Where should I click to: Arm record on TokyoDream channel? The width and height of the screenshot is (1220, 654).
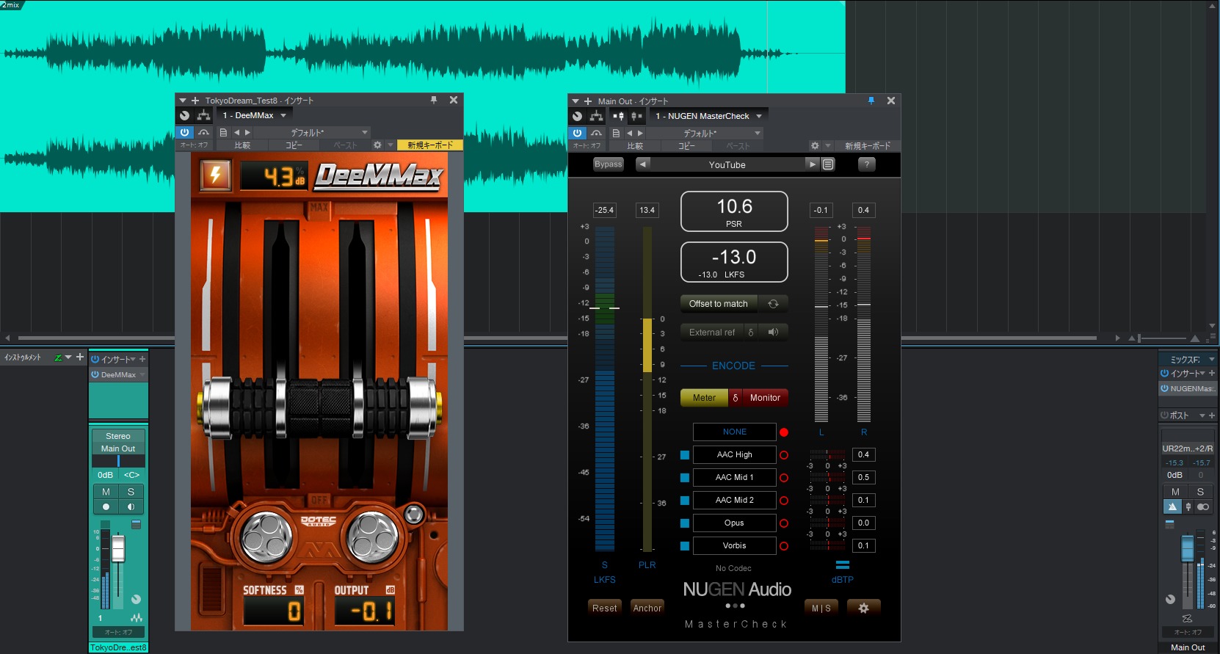point(106,506)
